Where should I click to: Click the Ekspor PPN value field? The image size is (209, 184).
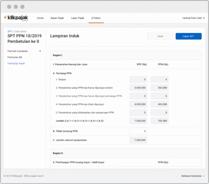point(160,79)
